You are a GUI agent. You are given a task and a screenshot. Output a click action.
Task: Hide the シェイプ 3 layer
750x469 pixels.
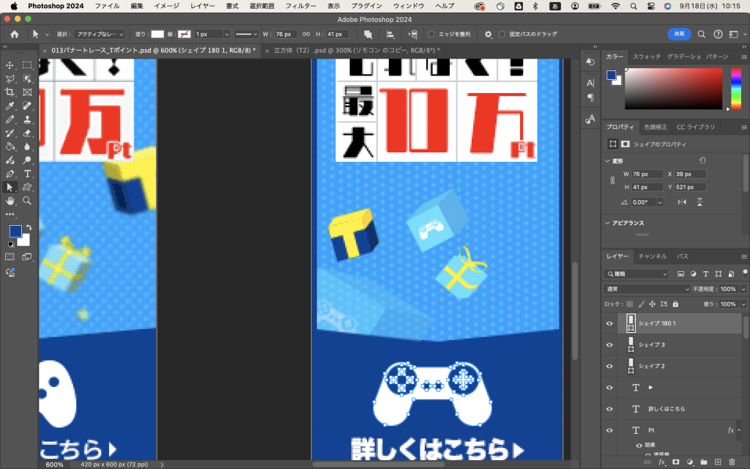609,344
